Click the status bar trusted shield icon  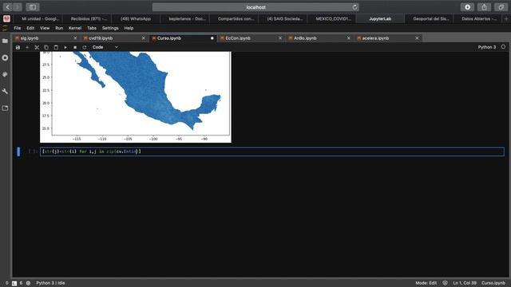(445, 283)
